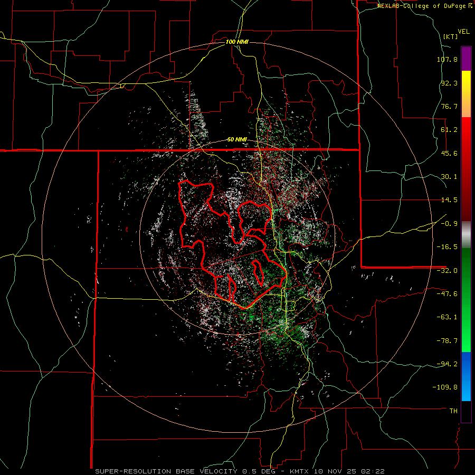This screenshot has width=475, height=475.
Task: Click the -109.8 velocity scale value
Action: point(445,387)
